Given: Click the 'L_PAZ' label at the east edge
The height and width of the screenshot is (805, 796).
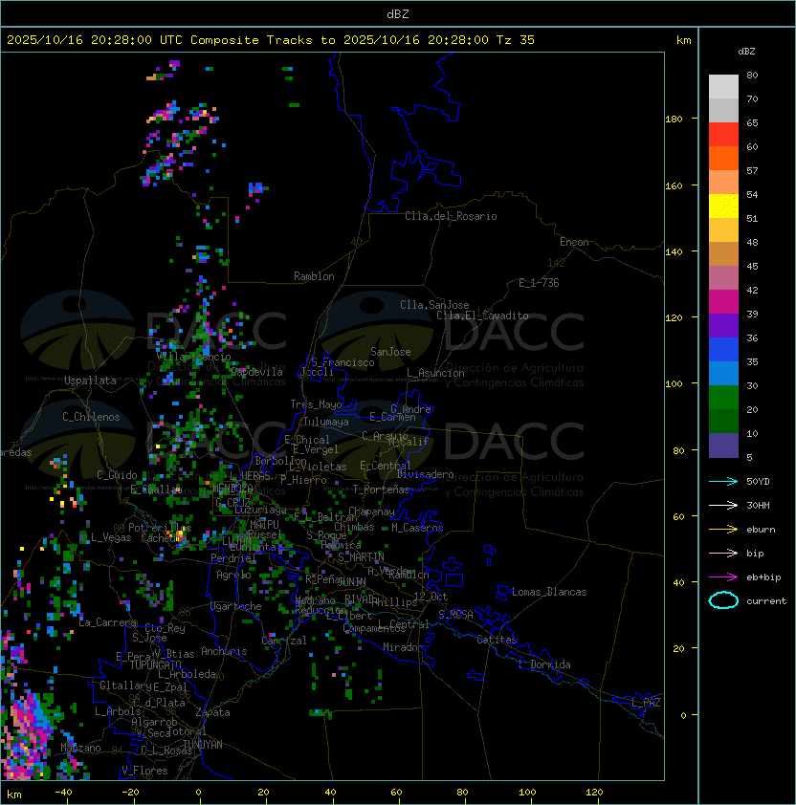Looking at the screenshot, I should 646,703.
